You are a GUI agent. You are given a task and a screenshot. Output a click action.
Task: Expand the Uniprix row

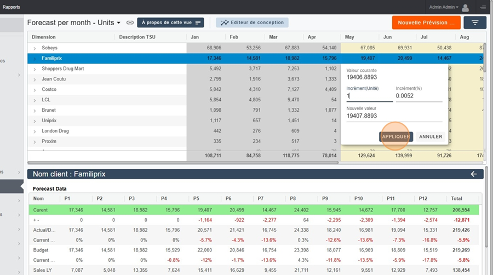click(35, 121)
